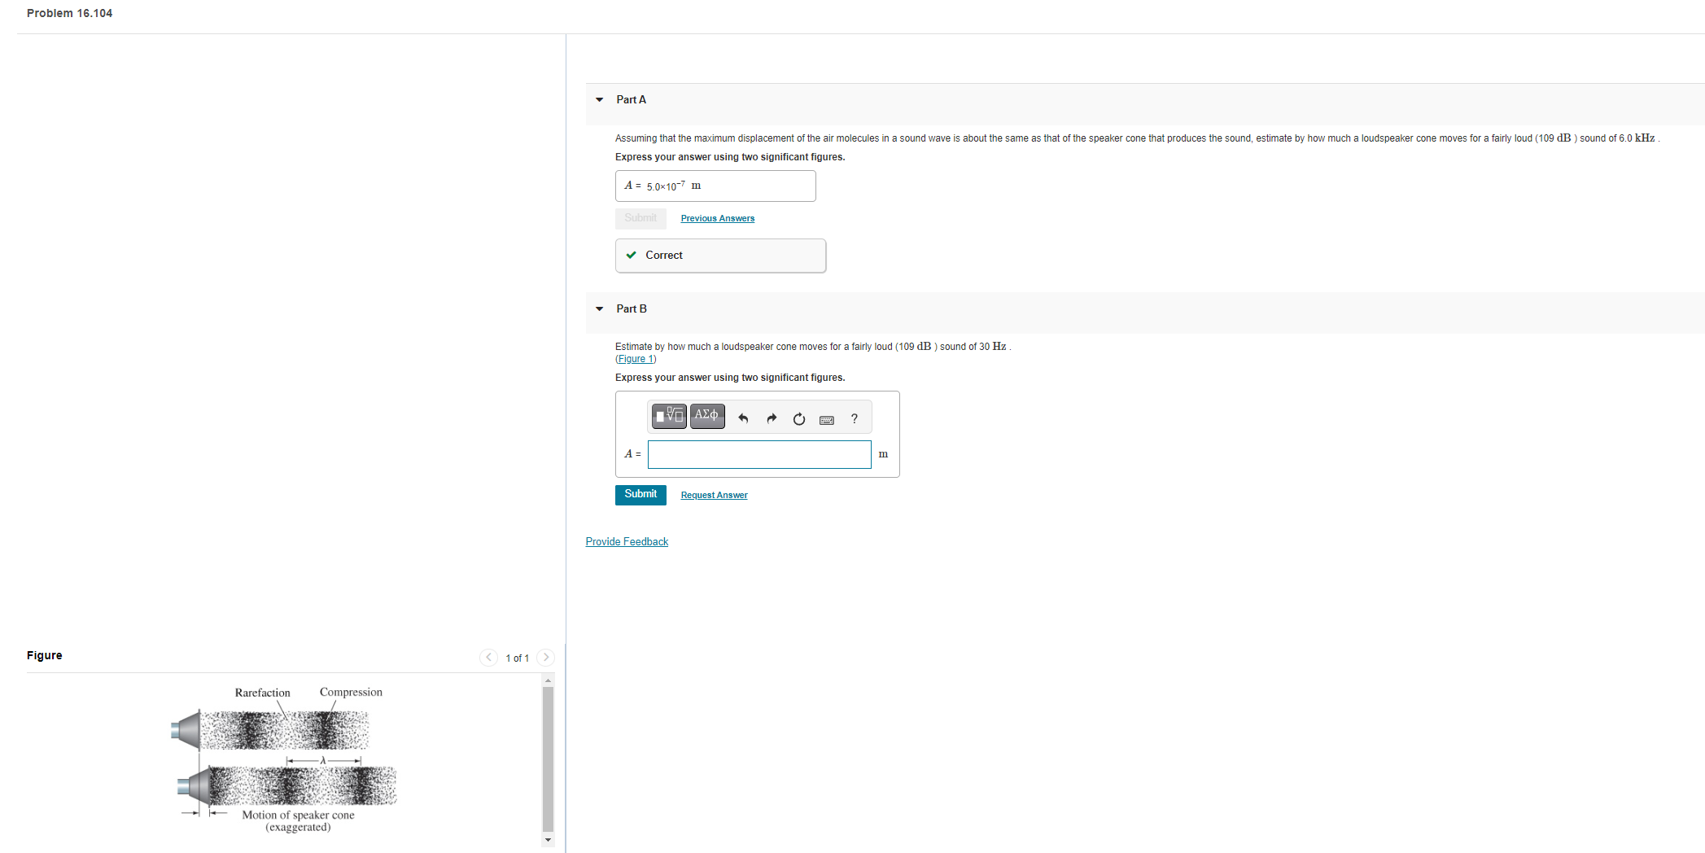
Task: Click the 'Problem 16.104' title
Action: [69, 13]
